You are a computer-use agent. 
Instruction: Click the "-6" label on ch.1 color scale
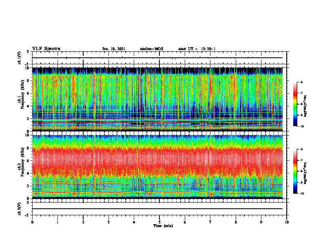[301, 82]
